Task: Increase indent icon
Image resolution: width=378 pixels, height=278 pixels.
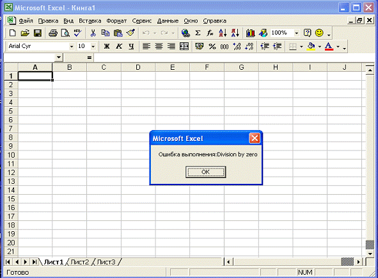Action: click(277, 46)
